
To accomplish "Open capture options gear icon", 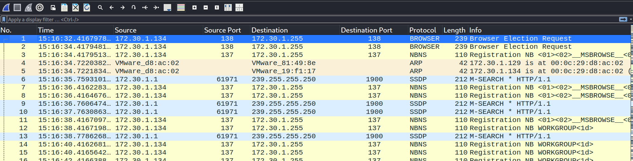I will point(40,7).
